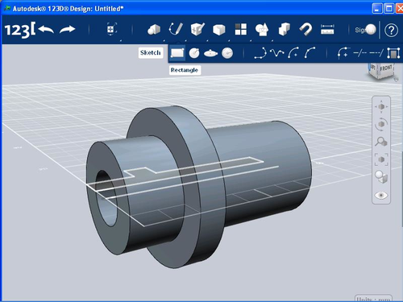403x302 pixels.
Task: Select the Spline sketch tool
Action: [276, 53]
